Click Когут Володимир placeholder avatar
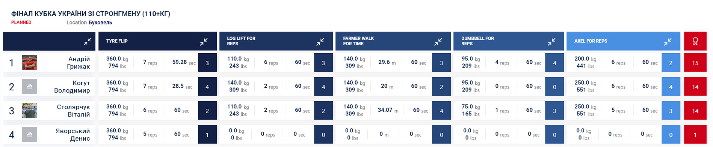The image size is (713, 147). click(30, 87)
